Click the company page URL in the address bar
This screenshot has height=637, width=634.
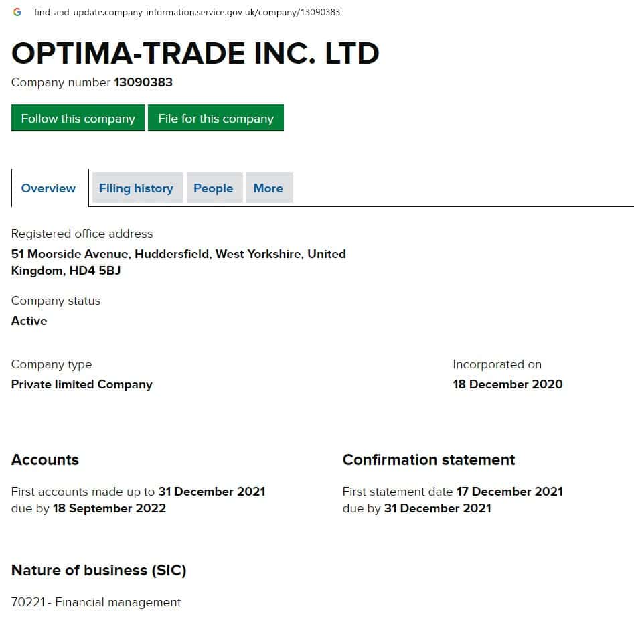coord(187,12)
